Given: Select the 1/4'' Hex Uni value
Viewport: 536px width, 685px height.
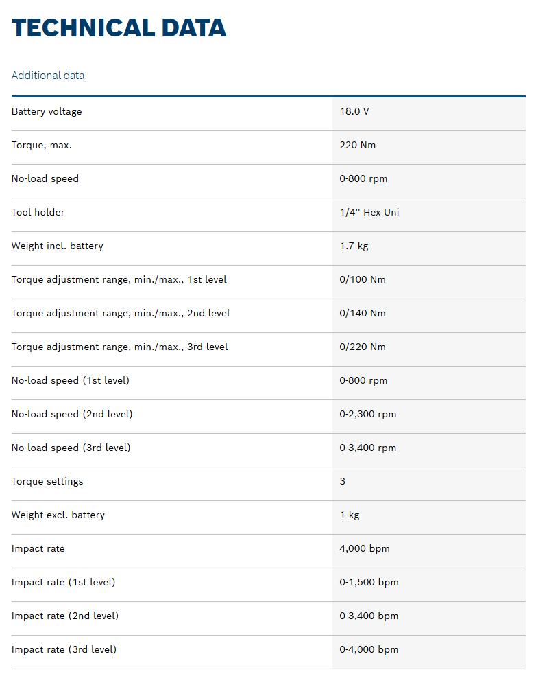Looking at the screenshot, I should click(x=369, y=212).
